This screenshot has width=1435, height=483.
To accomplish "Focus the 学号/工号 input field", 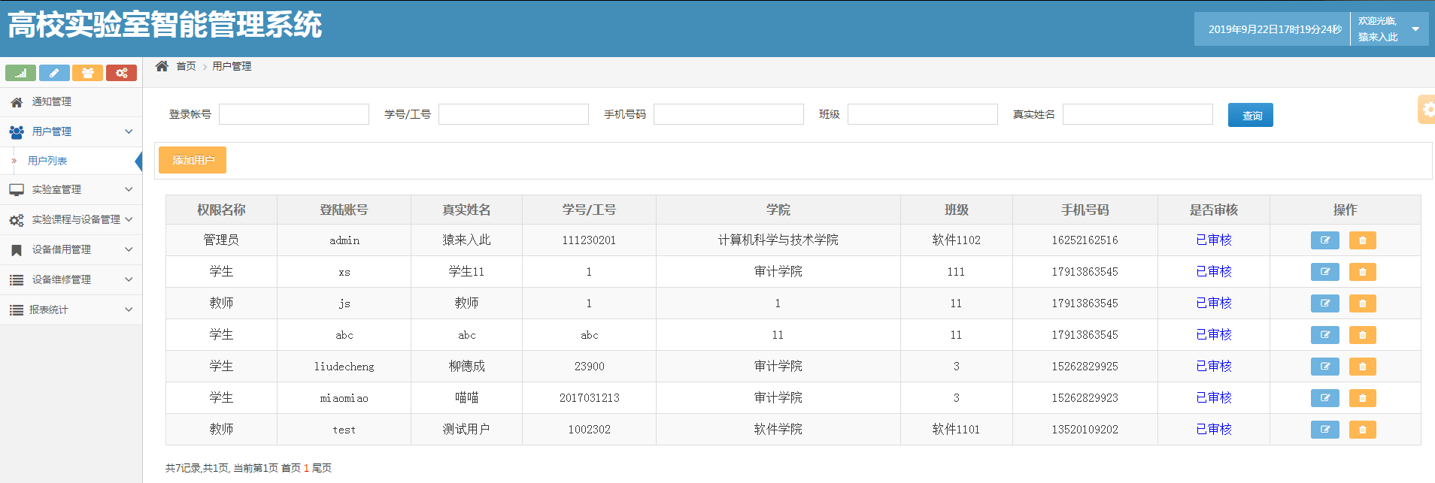I will pos(514,114).
